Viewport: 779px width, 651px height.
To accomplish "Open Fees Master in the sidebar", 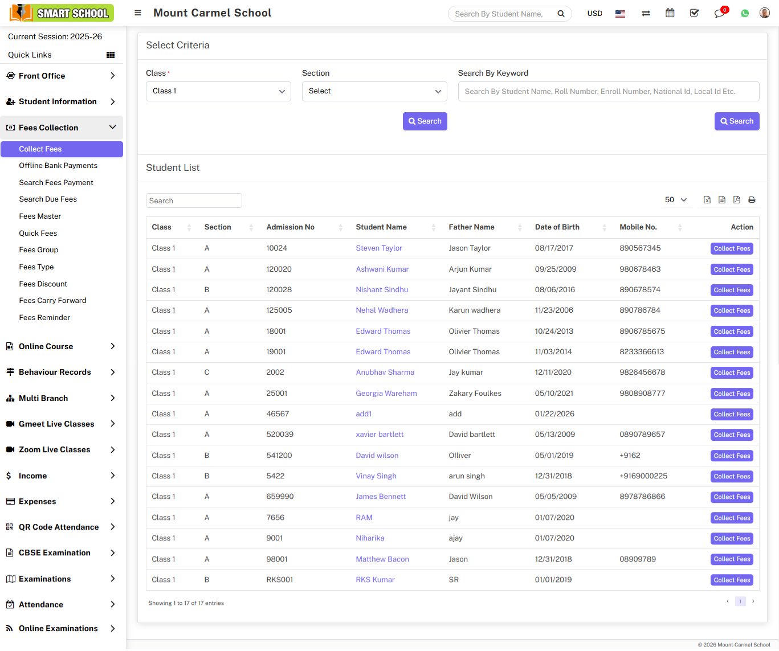I will coord(40,216).
